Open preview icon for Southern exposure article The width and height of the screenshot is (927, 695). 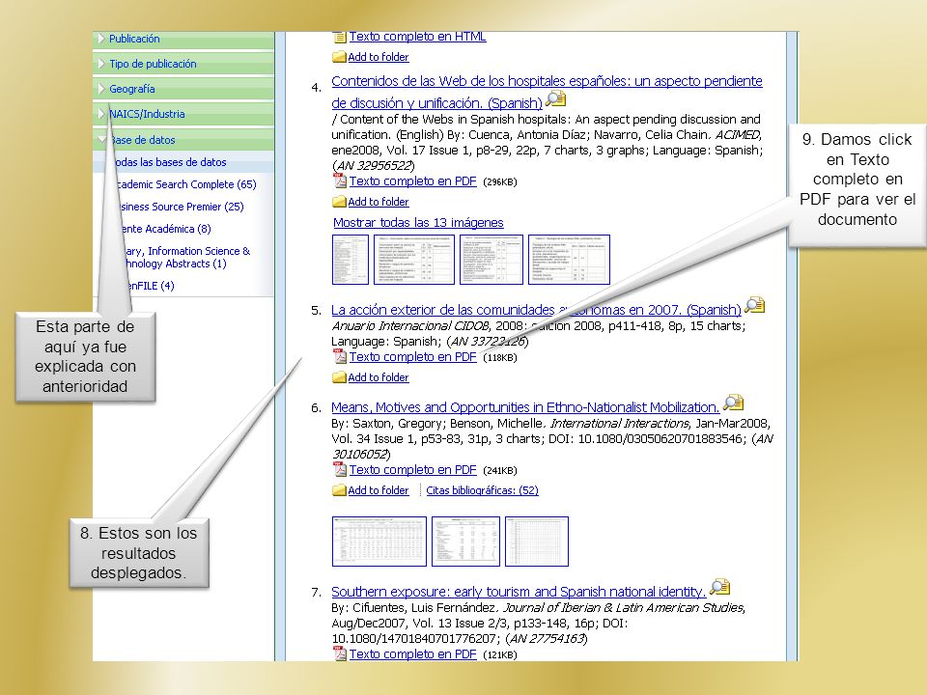pyautogui.click(x=719, y=588)
